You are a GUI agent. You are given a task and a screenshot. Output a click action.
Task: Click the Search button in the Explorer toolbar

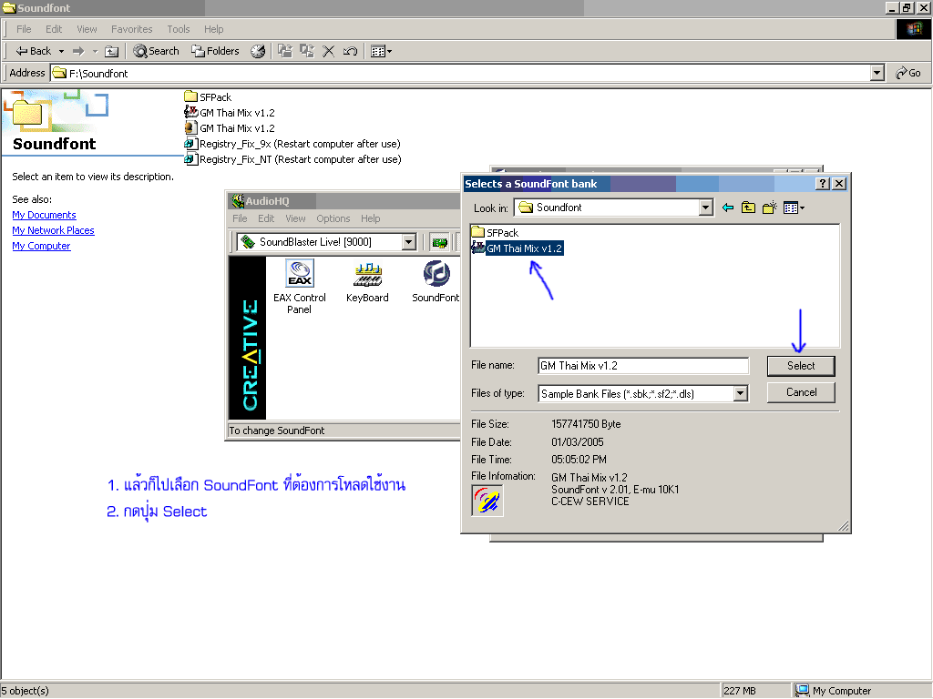coord(156,51)
